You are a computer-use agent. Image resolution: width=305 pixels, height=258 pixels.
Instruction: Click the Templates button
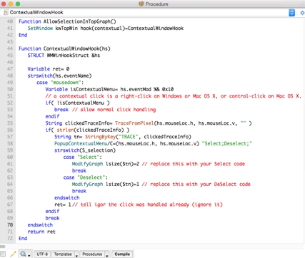click(x=63, y=254)
